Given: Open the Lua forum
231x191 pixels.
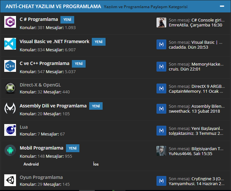Looking at the screenshot, I should 24,127.
